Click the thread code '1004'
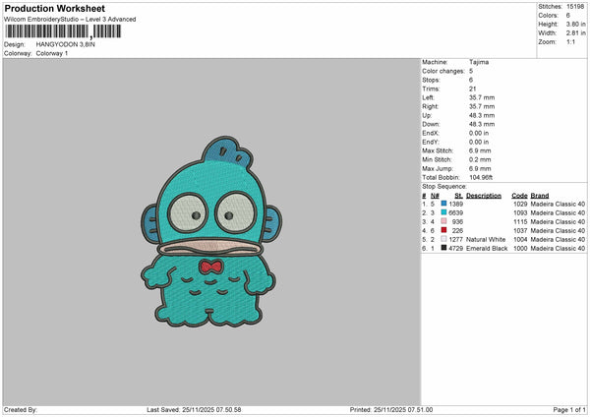Image resolution: width=590 pixels, height=417 pixels. (520, 239)
